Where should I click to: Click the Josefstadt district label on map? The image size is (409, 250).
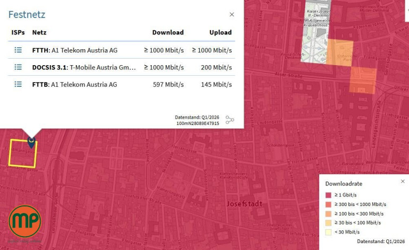(244, 204)
